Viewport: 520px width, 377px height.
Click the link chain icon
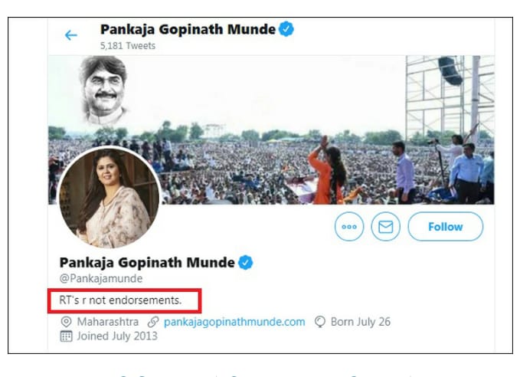pyautogui.click(x=153, y=322)
